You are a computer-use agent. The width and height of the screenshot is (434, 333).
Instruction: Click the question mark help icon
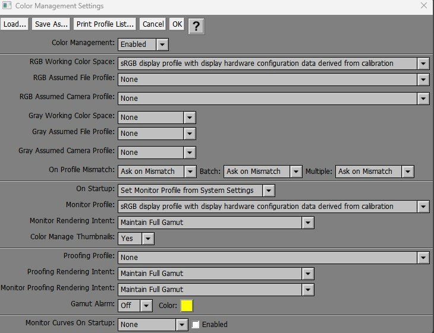point(196,26)
